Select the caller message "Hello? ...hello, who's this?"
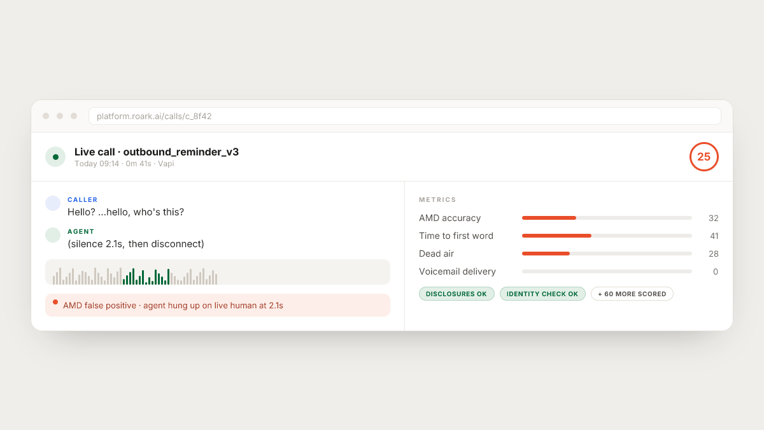The height and width of the screenshot is (430, 764). (x=125, y=212)
